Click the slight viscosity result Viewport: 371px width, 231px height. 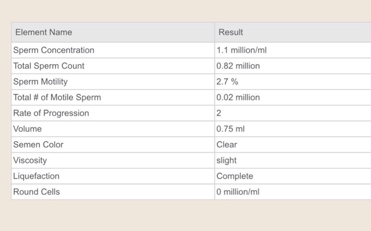[227, 160]
